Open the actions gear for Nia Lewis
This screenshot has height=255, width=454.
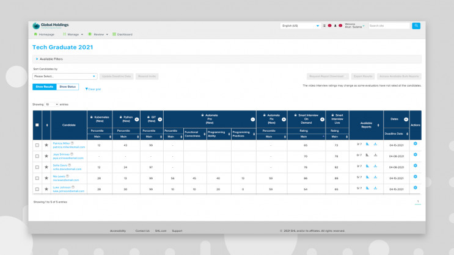416,177
